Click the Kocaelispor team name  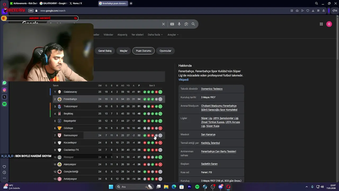[x=70, y=143]
